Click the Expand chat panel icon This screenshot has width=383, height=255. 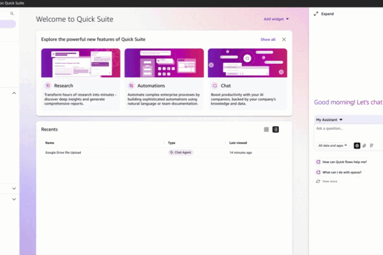click(x=316, y=14)
